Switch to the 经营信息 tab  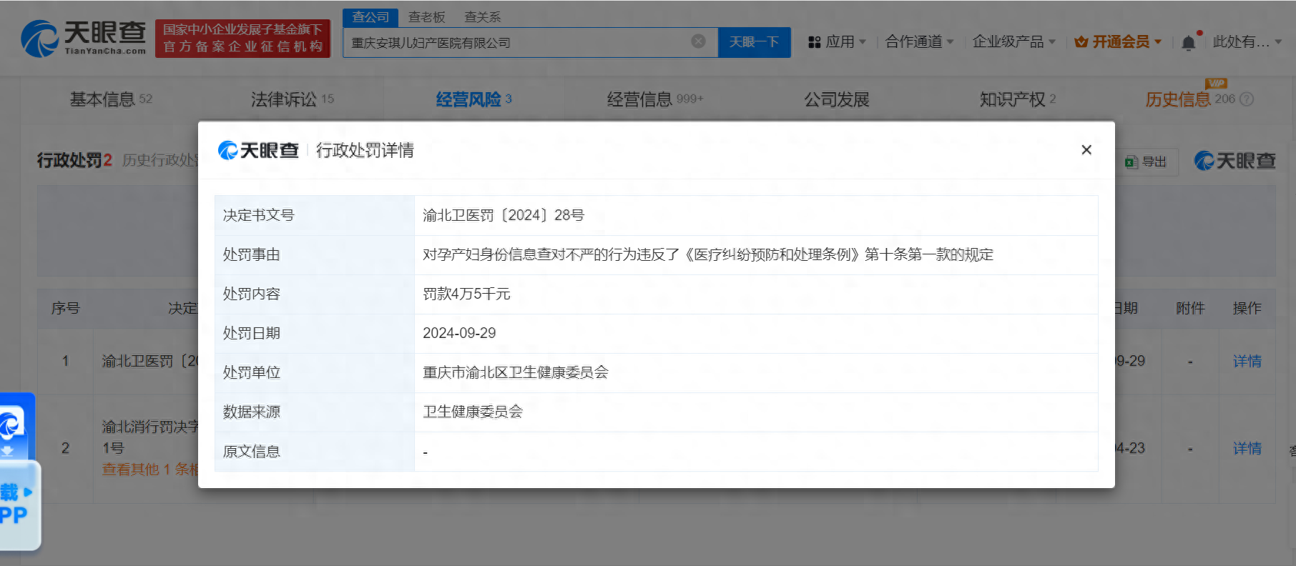click(654, 99)
